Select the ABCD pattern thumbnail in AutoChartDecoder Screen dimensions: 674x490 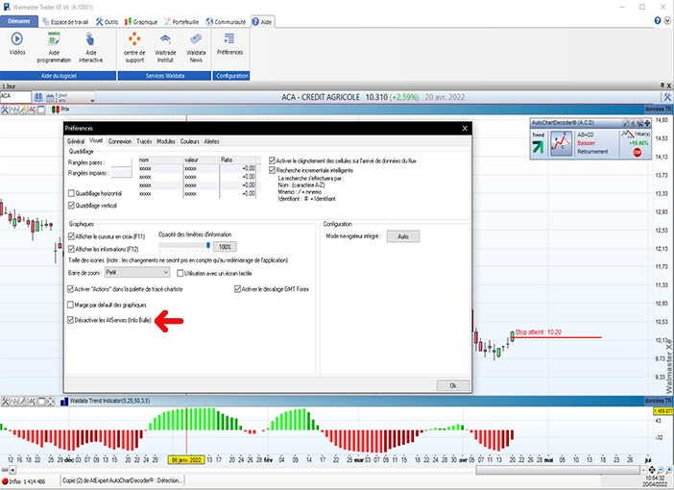pos(561,144)
